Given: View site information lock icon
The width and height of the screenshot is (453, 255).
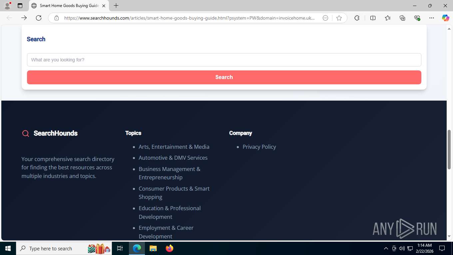Looking at the screenshot, I should [x=57, y=18].
